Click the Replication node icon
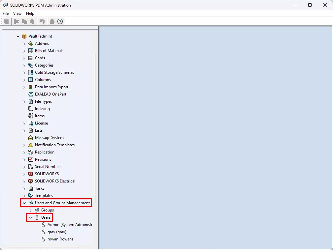 31,152
